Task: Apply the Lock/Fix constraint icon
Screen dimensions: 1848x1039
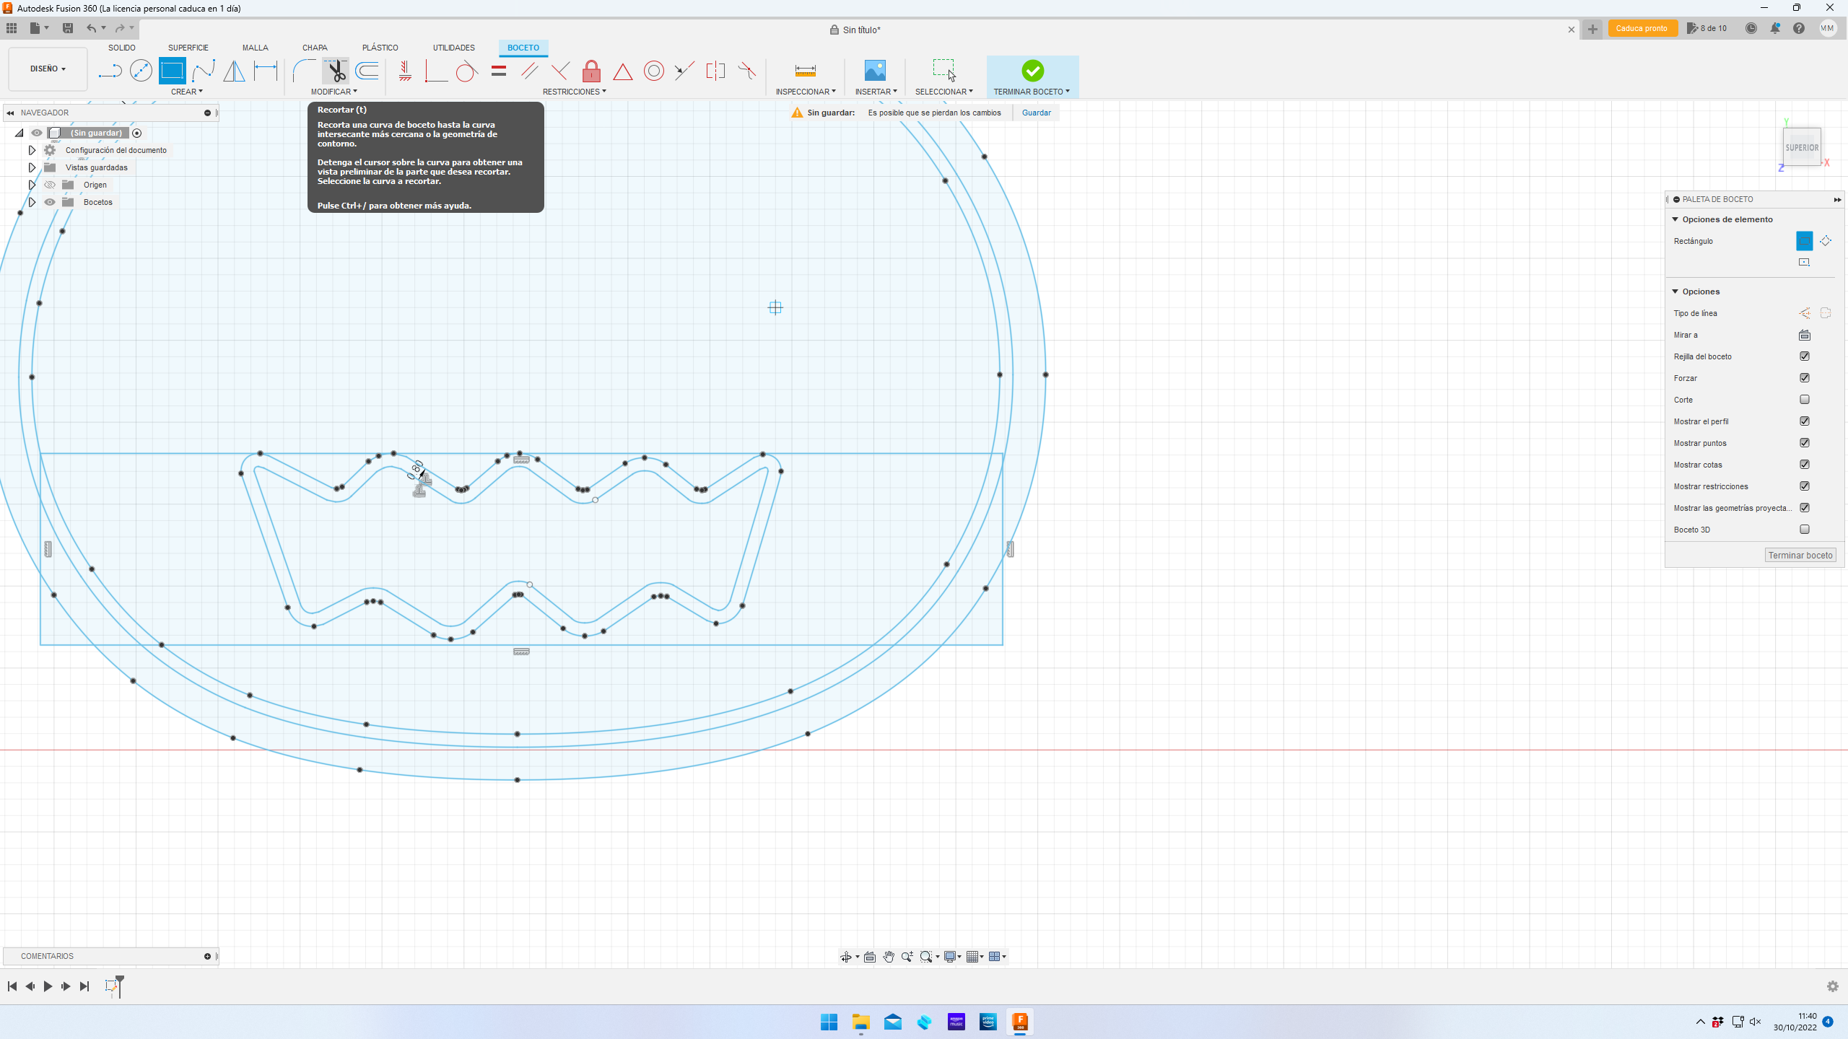Action: (591, 71)
